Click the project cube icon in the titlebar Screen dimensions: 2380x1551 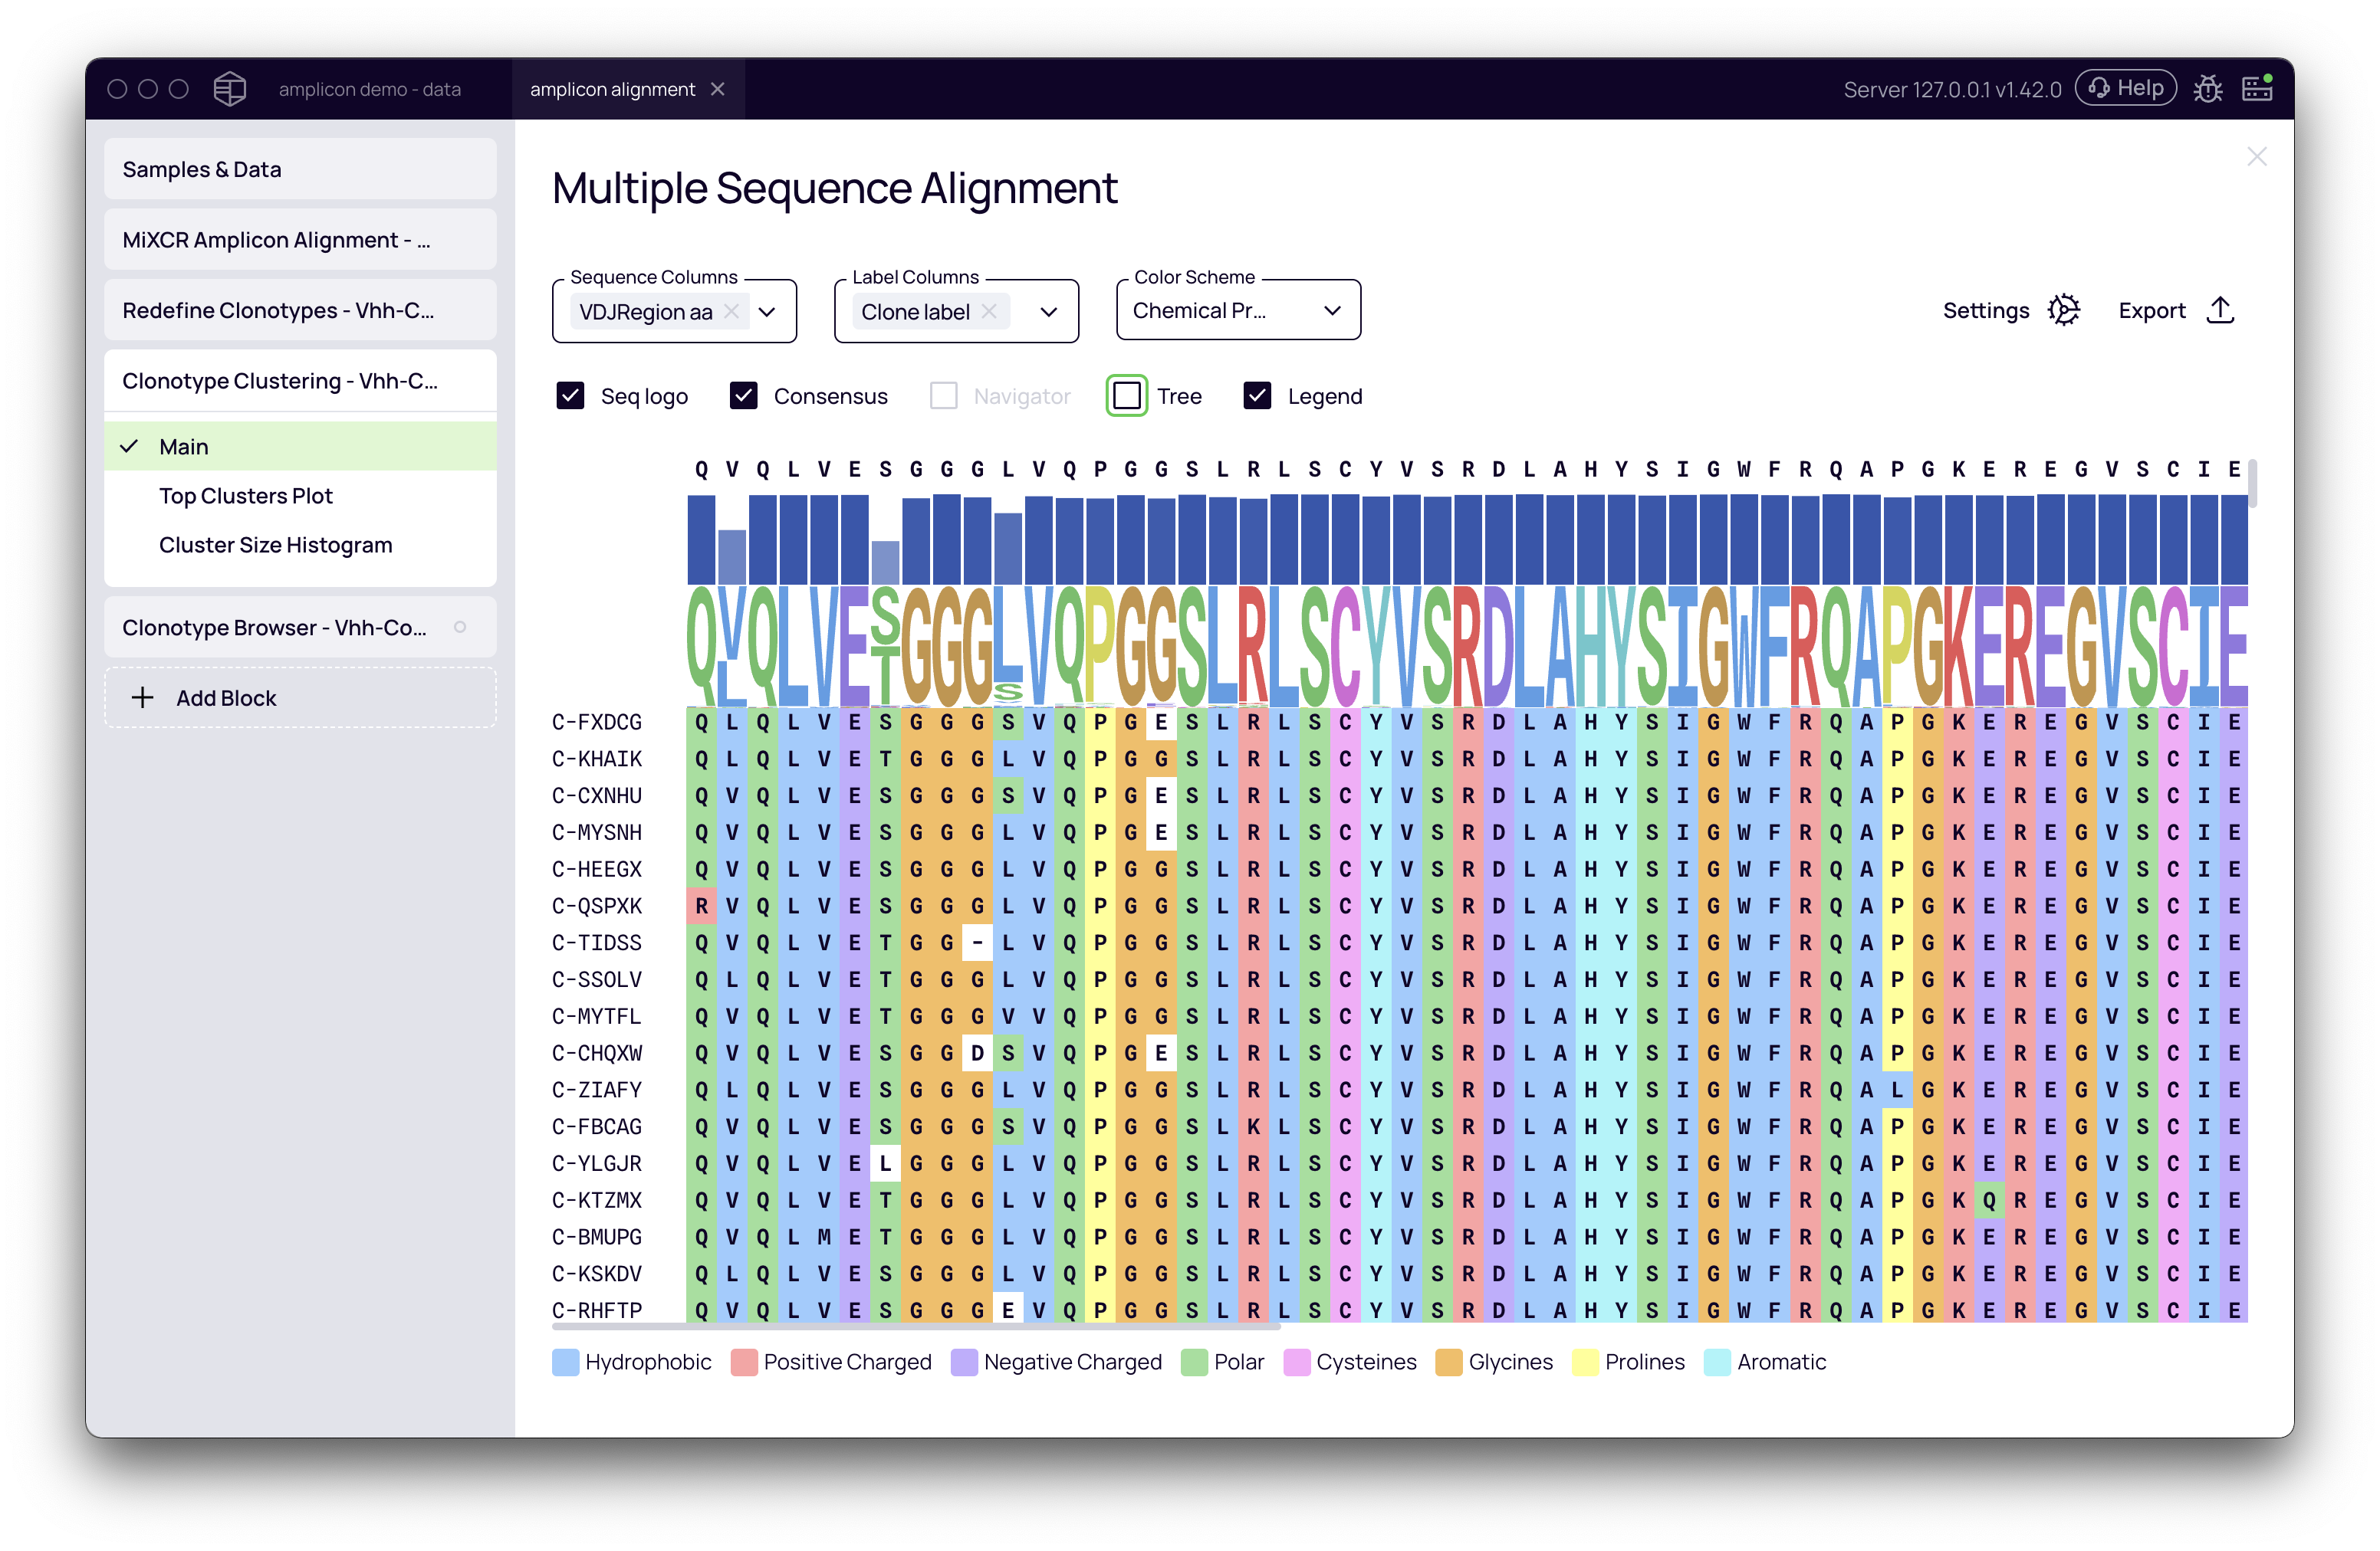click(x=230, y=88)
